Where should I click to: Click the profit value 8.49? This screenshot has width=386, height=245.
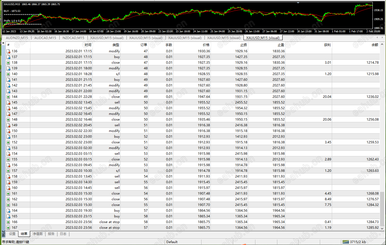coord(328,199)
